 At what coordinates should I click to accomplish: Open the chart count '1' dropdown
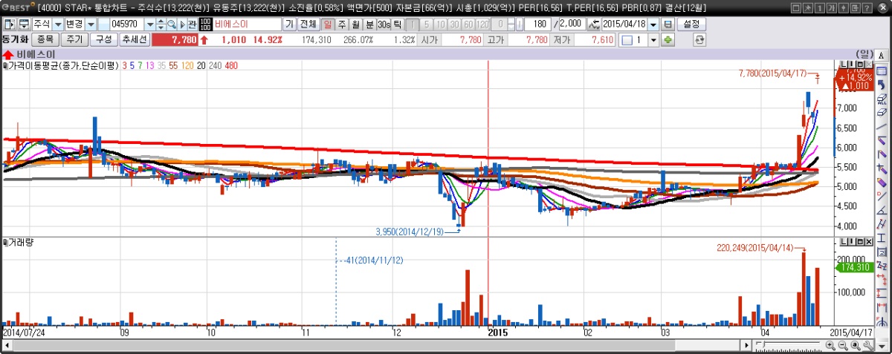click(653, 39)
